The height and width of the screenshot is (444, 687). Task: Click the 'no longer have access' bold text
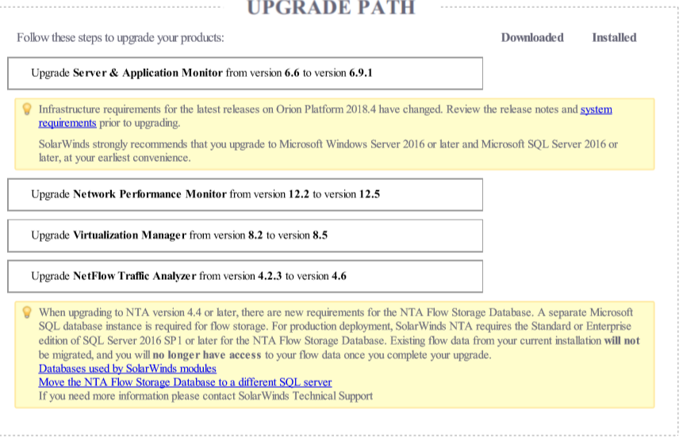tap(207, 354)
